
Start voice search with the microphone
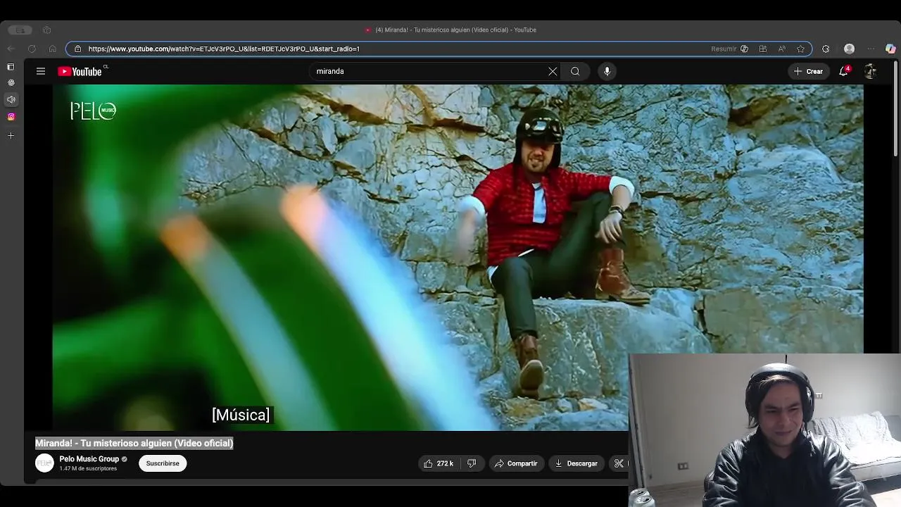607,71
